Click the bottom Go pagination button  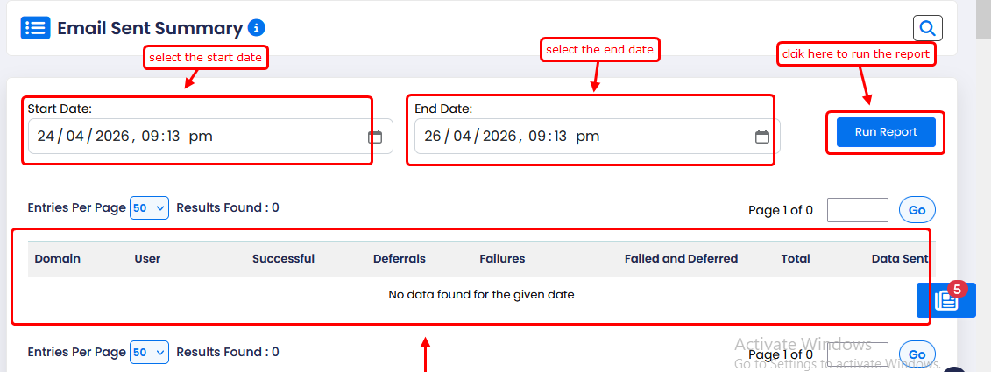(x=917, y=354)
